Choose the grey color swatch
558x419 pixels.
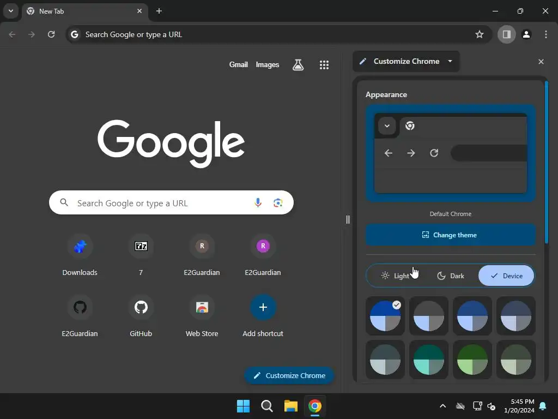pos(429,316)
